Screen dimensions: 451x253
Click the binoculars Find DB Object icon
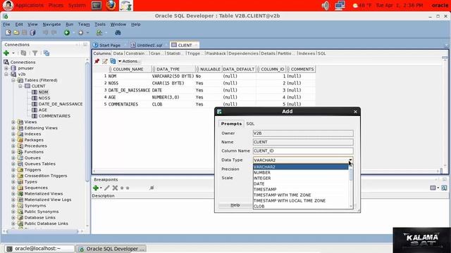[x=118, y=33]
